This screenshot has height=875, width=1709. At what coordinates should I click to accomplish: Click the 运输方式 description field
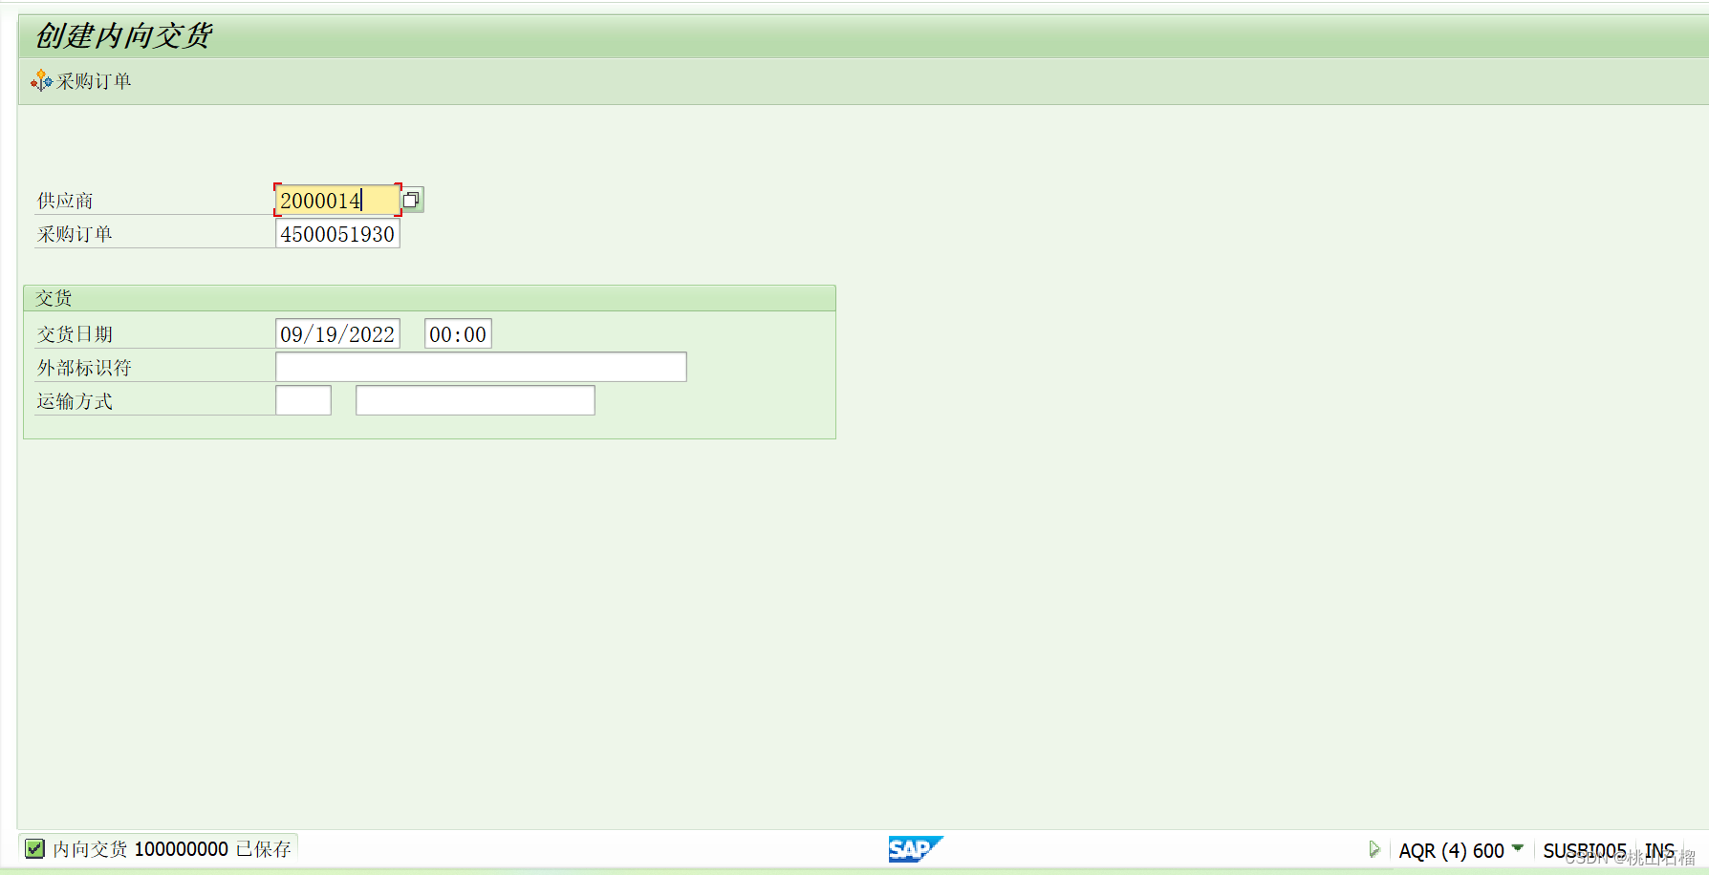click(x=474, y=399)
